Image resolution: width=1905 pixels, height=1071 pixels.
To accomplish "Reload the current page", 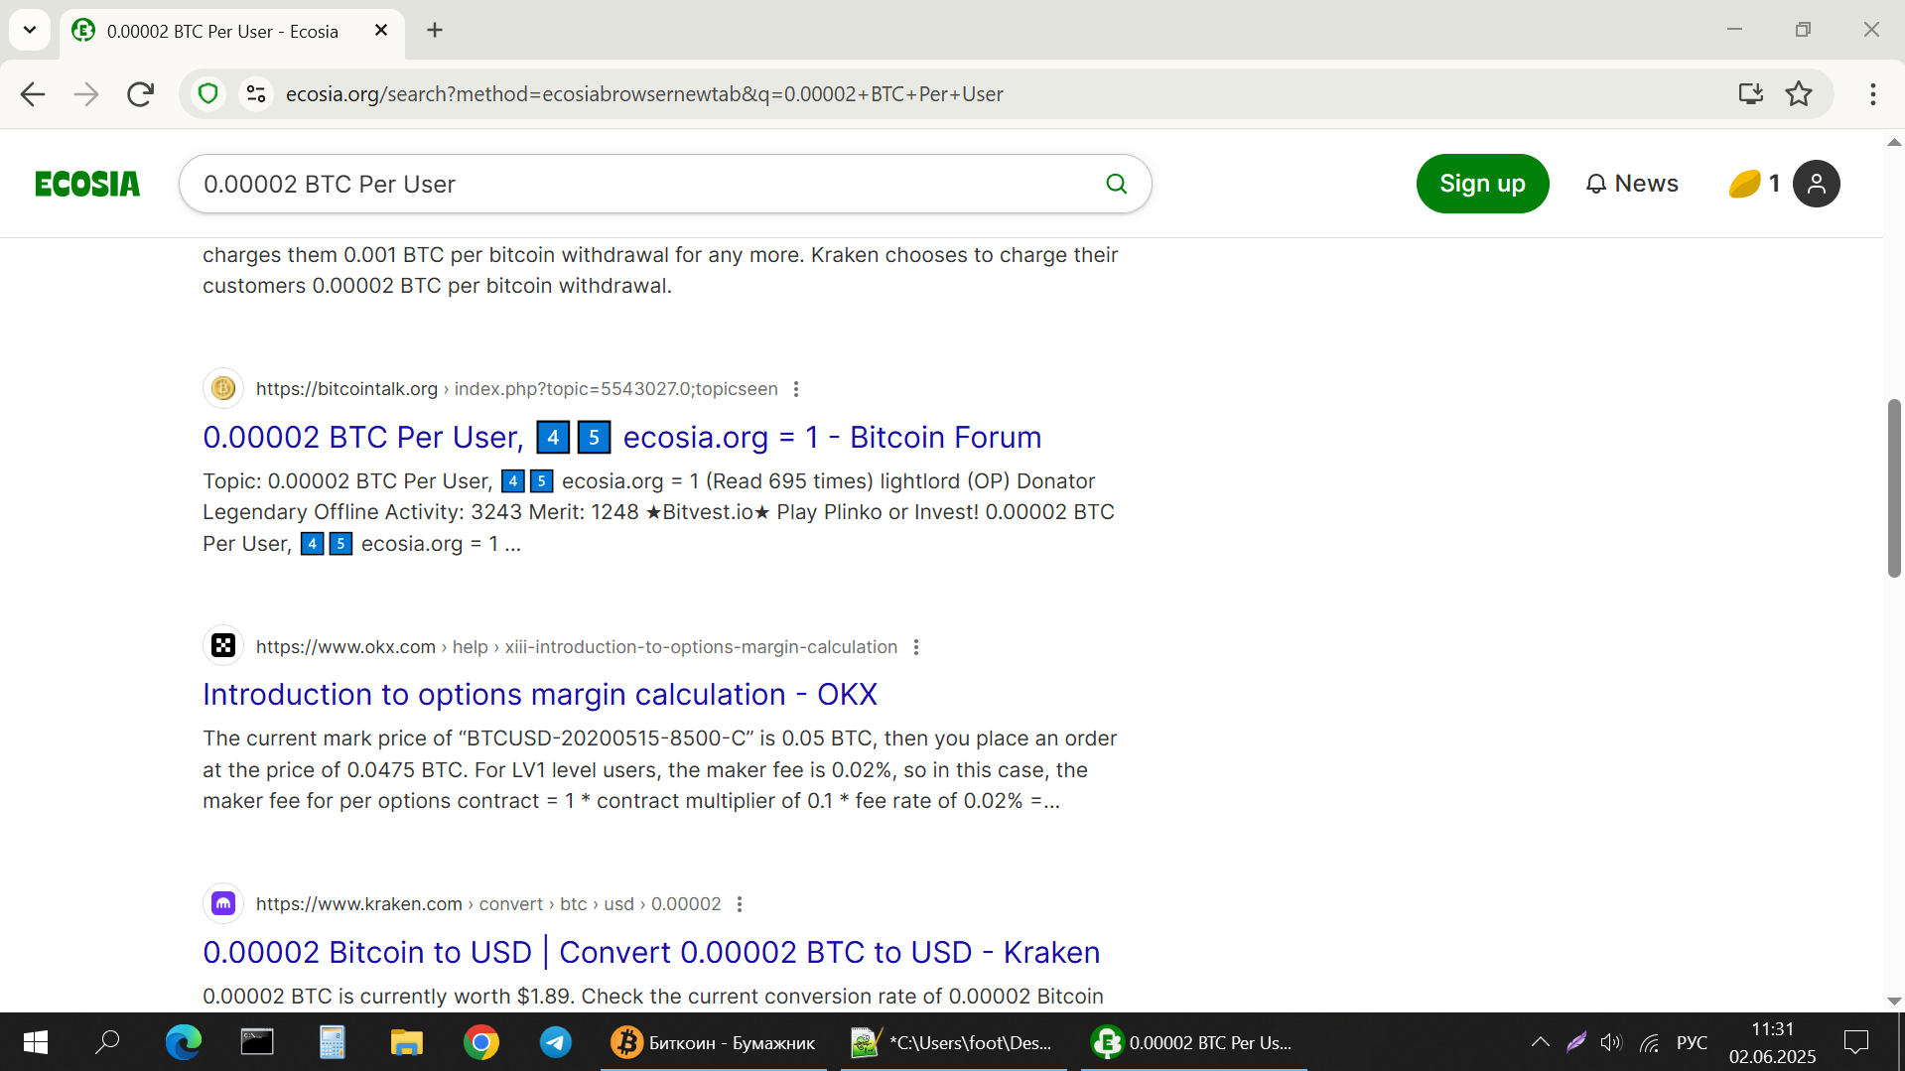I will pos(140,94).
